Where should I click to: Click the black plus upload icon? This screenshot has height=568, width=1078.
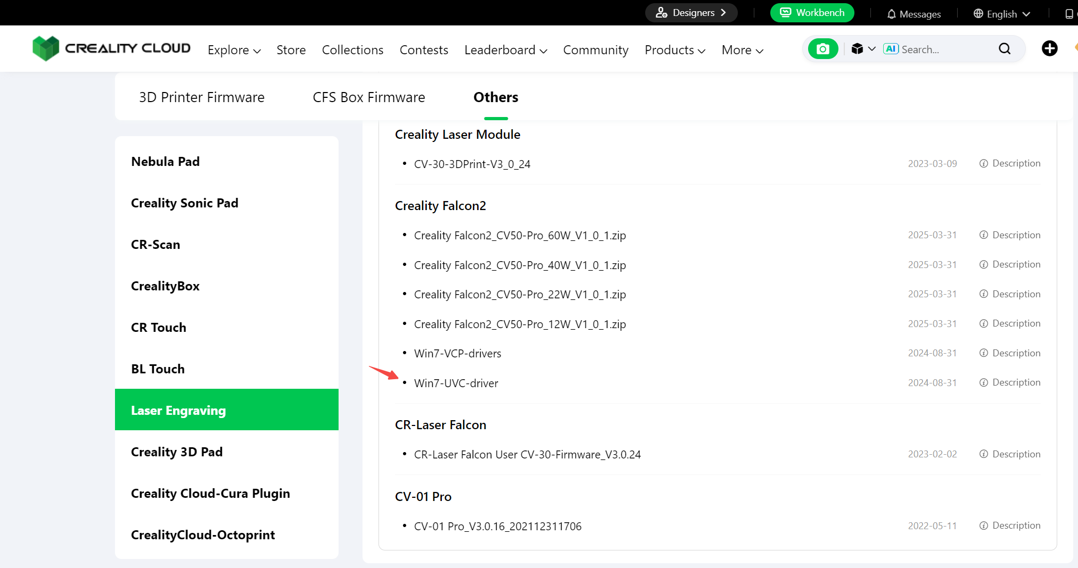point(1049,49)
